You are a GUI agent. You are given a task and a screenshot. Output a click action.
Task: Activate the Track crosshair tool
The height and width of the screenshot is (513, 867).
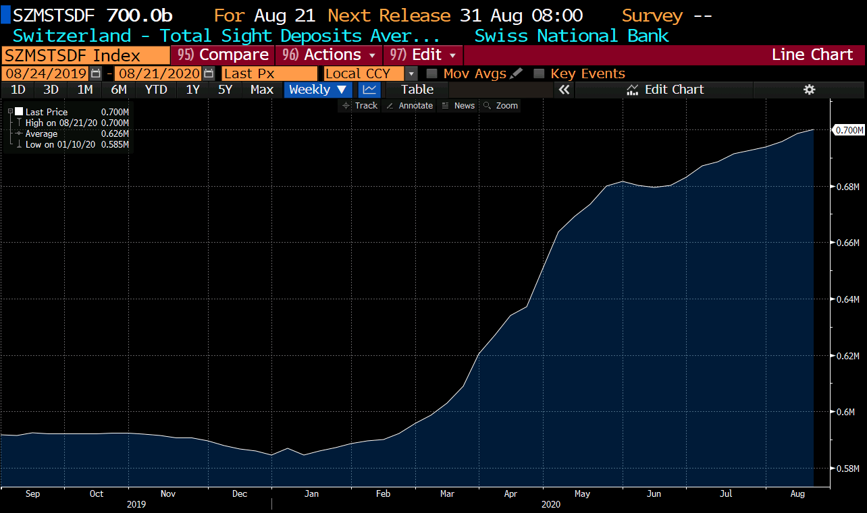point(360,106)
